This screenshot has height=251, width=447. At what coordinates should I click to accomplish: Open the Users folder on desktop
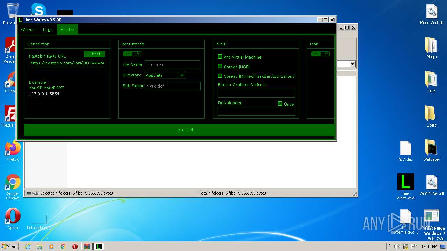432,116
